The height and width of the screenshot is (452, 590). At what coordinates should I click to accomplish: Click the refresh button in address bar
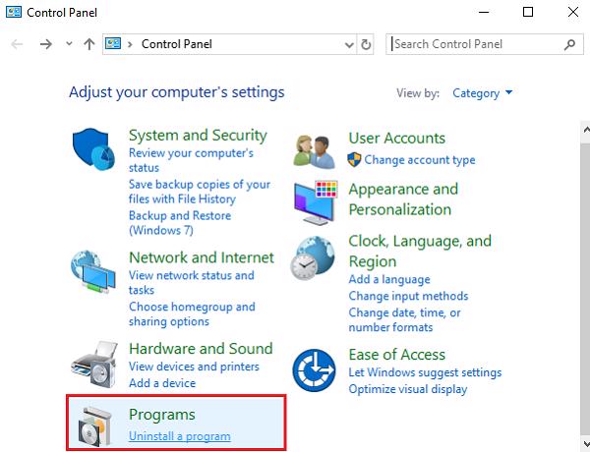367,44
